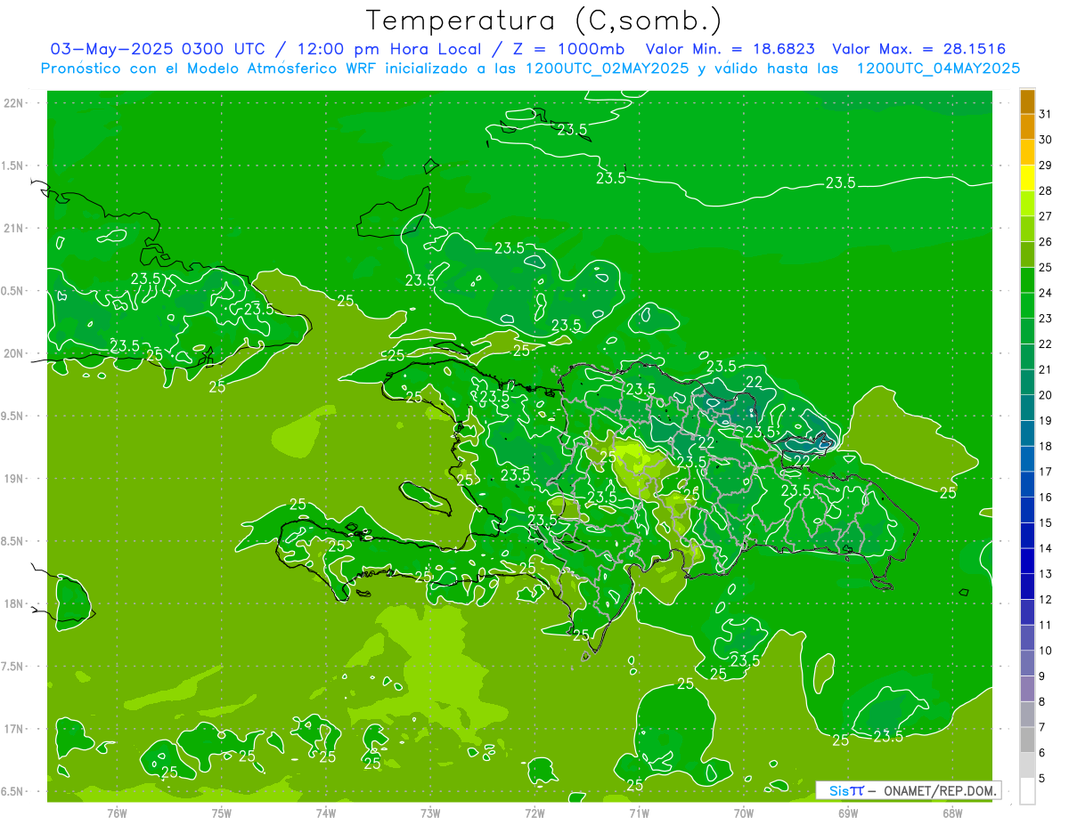Click the '69W' longitude label
Viewport: 1069px width, 825px height.
pyautogui.click(x=848, y=813)
